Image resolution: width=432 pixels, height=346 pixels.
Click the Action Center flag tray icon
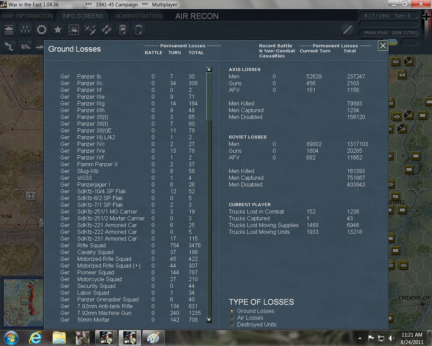click(371, 338)
